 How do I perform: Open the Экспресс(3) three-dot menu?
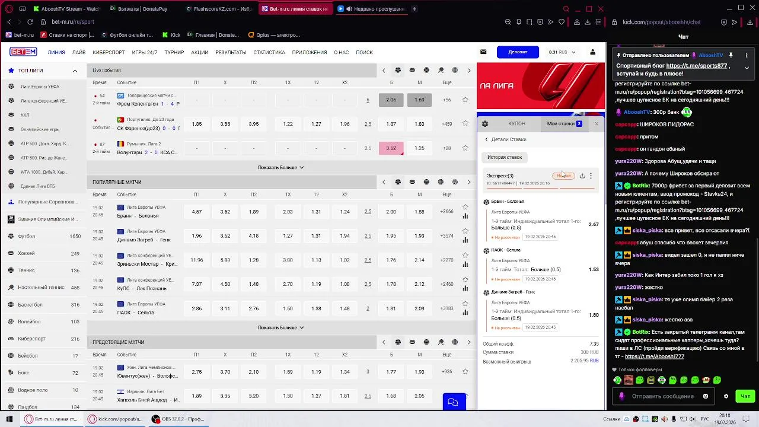pyautogui.click(x=591, y=176)
